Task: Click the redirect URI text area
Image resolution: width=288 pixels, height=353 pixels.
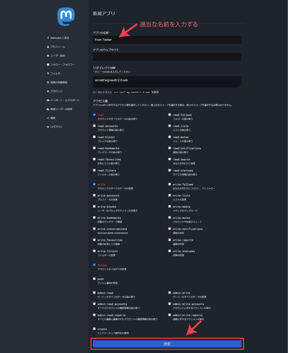Action: pyautogui.click(x=167, y=82)
